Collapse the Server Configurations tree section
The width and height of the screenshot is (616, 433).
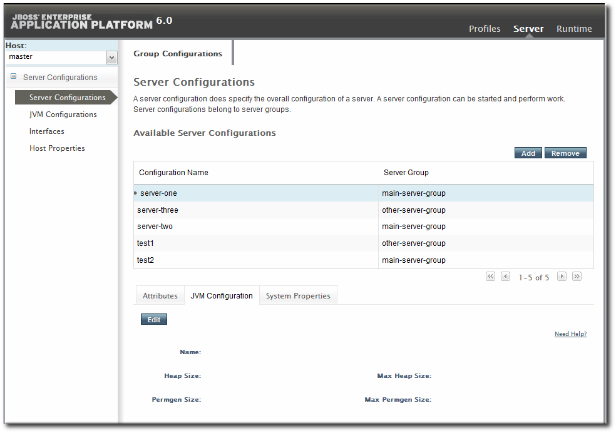[14, 77]
